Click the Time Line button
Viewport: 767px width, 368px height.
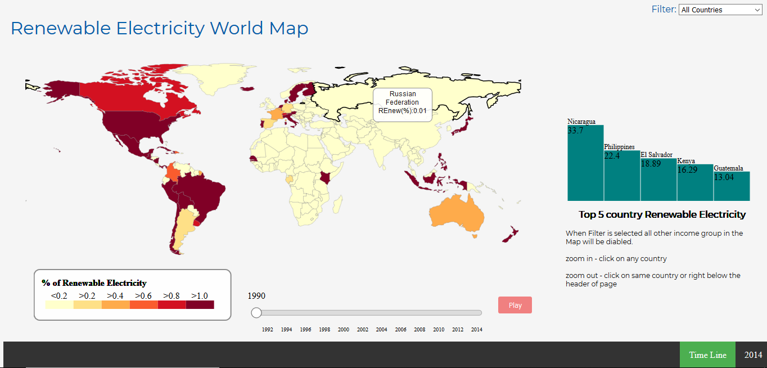click(707, 354)
